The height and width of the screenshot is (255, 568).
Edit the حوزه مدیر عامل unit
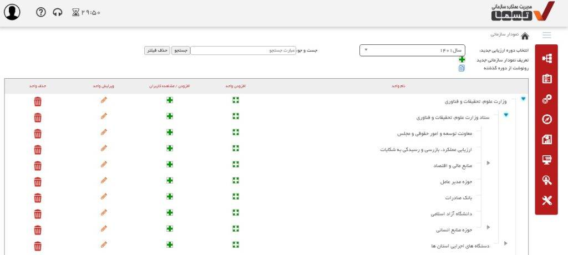coord(104,181)
